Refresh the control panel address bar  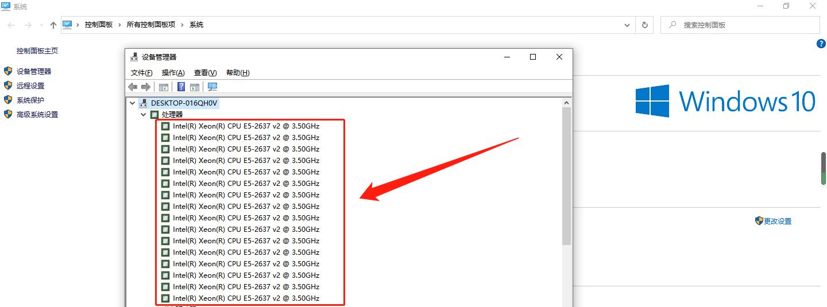pos(644,25)
